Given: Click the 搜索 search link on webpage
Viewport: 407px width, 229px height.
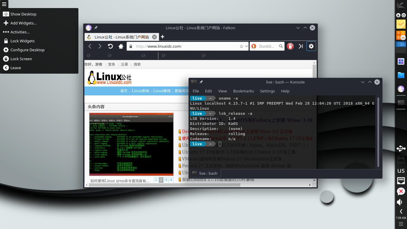Looking at the screenshot, I should pyautogui.click(x=137, y=64).
